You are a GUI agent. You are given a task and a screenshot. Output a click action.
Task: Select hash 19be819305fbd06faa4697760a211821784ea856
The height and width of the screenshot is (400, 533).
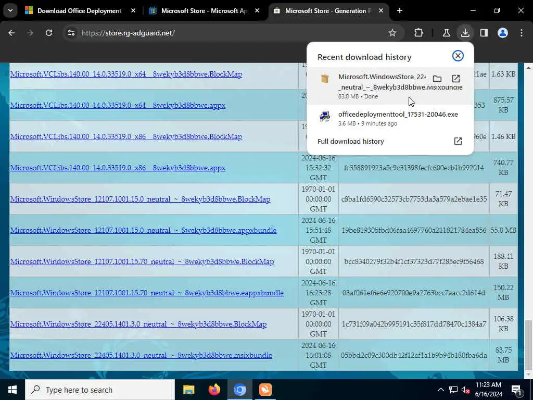tap(414, 230)
